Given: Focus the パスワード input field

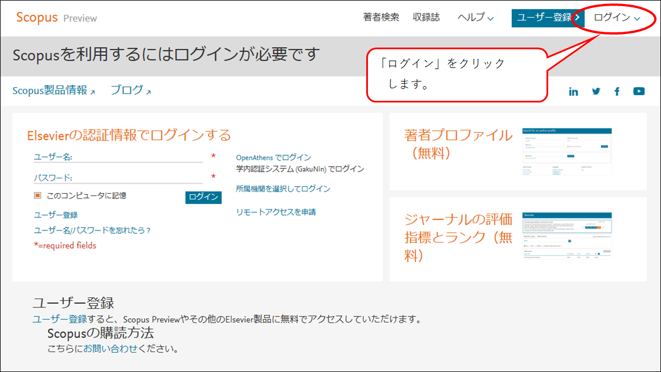Looking at the screenshot, I should pos(118,178).
